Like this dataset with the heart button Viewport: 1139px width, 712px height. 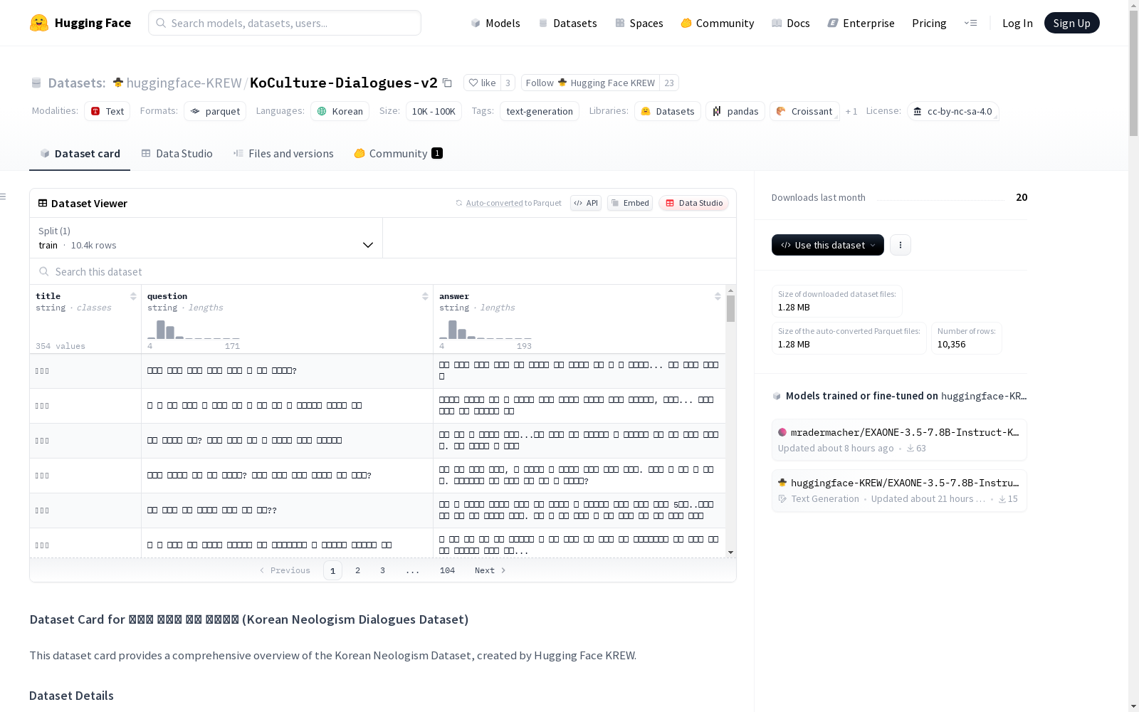point(482,83)
